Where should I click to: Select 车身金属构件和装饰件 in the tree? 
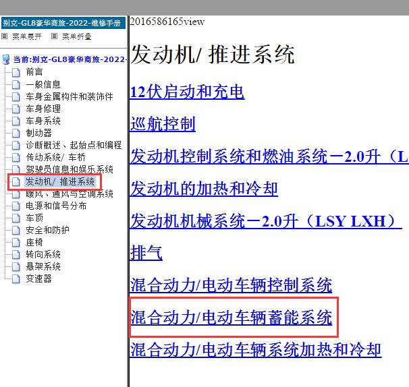coord(69,96)
